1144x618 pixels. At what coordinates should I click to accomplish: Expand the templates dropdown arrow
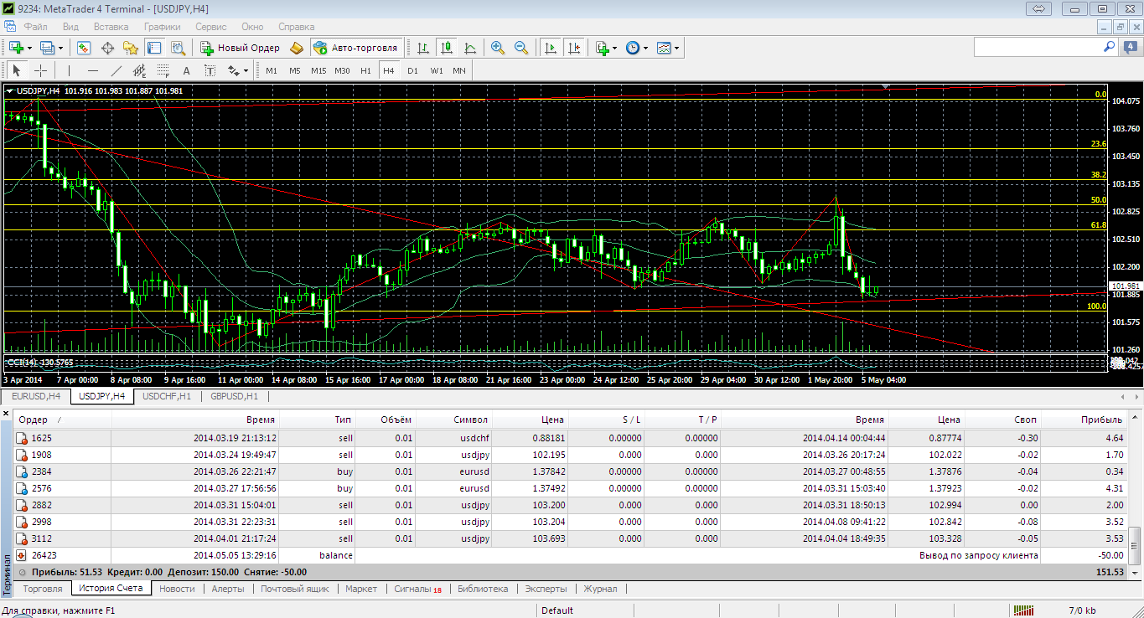[x=676, y=48]
